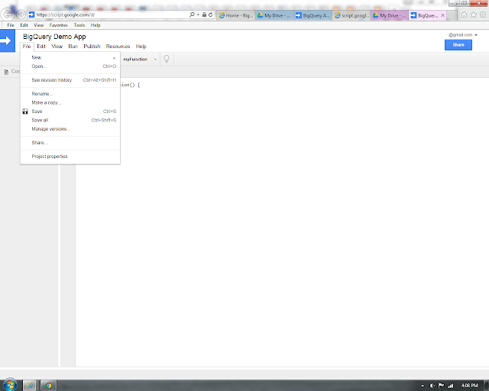Screen dimensions: 489x391
Task: Open the script editor View menu
Action: [57, 47]
